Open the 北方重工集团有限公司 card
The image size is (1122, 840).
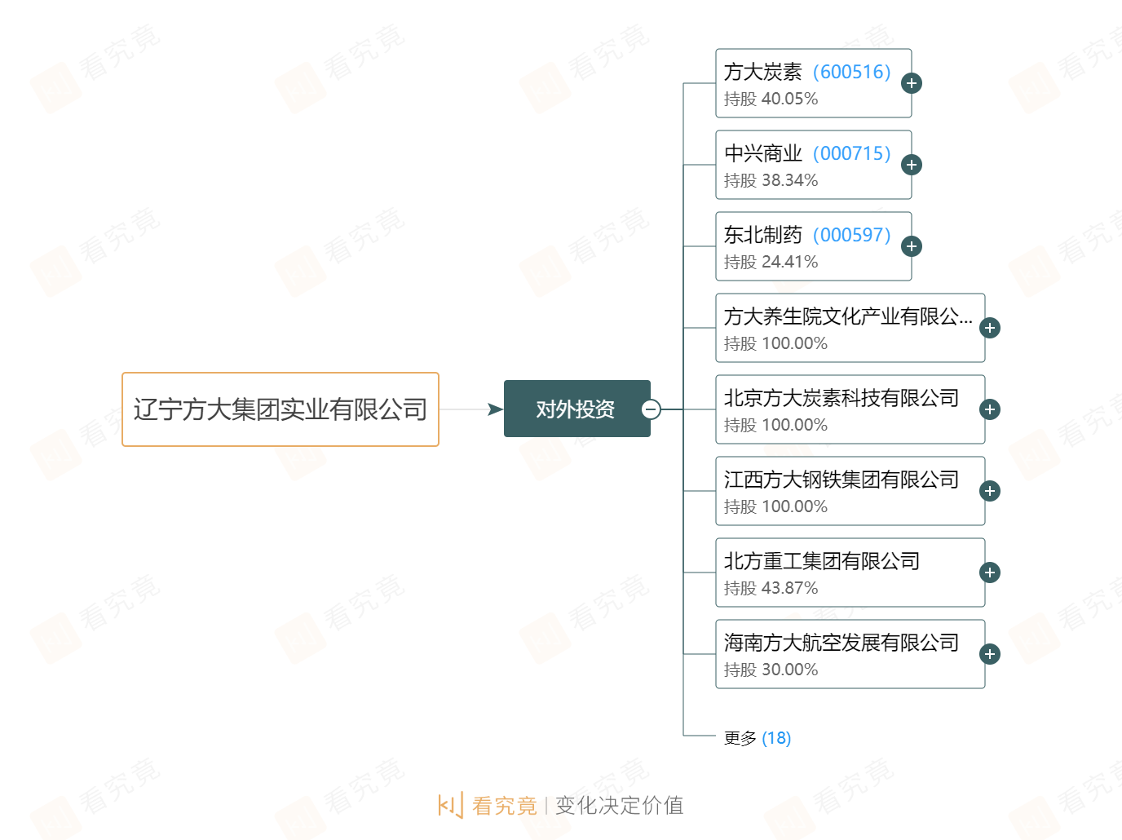(850, 573)
